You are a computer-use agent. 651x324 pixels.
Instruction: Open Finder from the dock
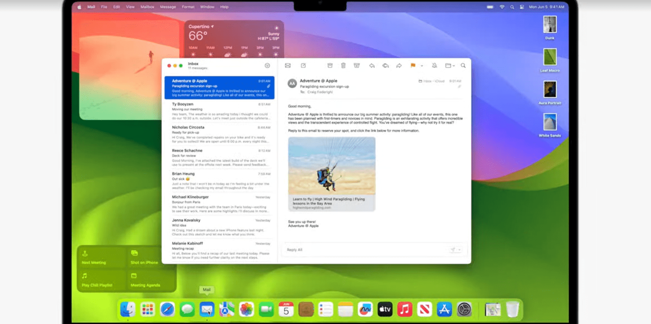pyautogui.click(x=128, y=310)
